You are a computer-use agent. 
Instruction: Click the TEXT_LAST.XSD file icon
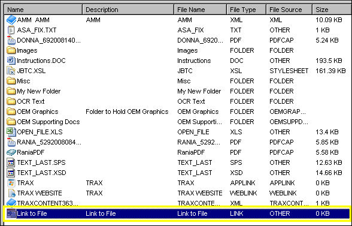pyautogui.click(x=11, y=173)
